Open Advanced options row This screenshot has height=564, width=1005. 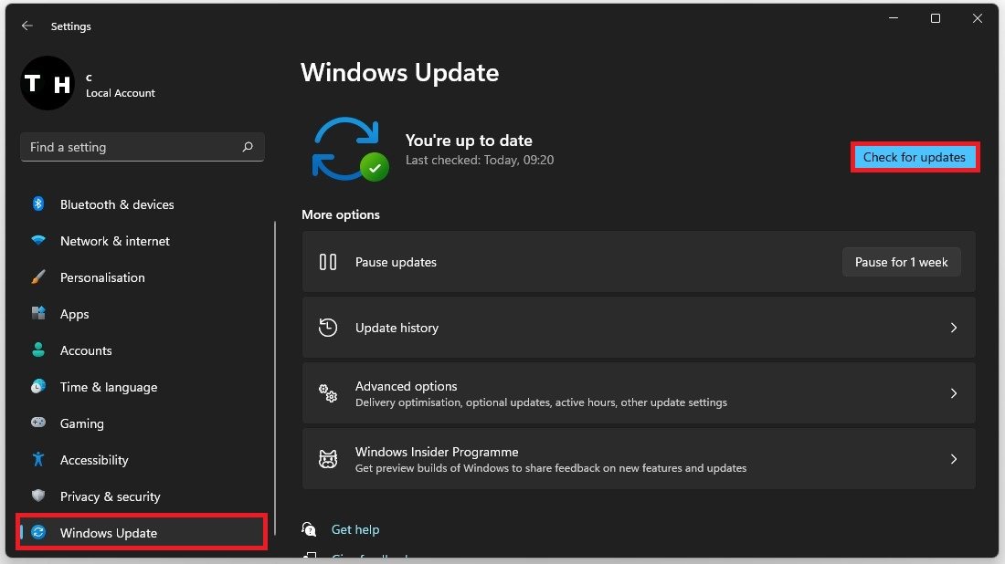click(x=639, y=393)
